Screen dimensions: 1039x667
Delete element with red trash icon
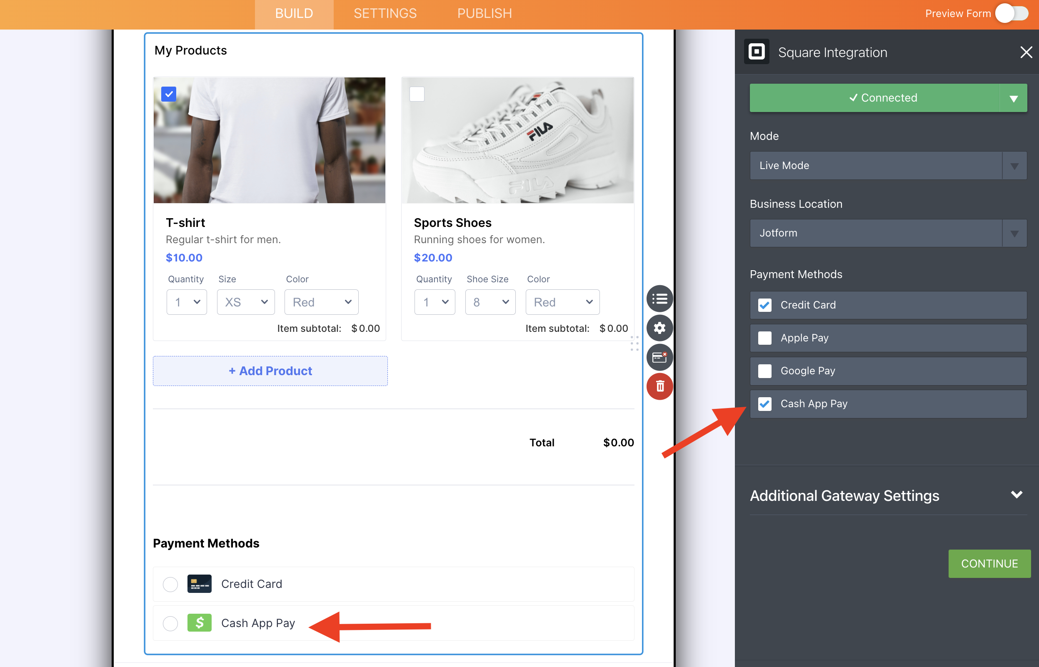tap(659, 386)
